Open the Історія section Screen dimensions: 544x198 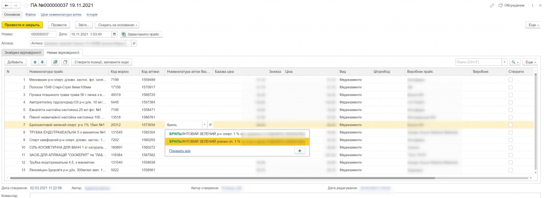click(x=92, y=14)
